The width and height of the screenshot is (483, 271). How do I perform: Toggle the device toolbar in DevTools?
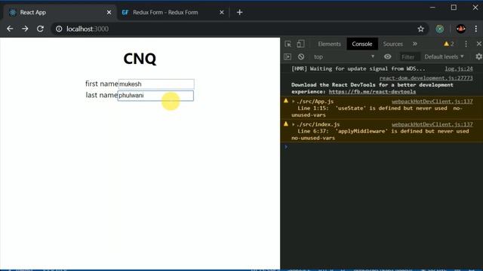tap(300, 44)
